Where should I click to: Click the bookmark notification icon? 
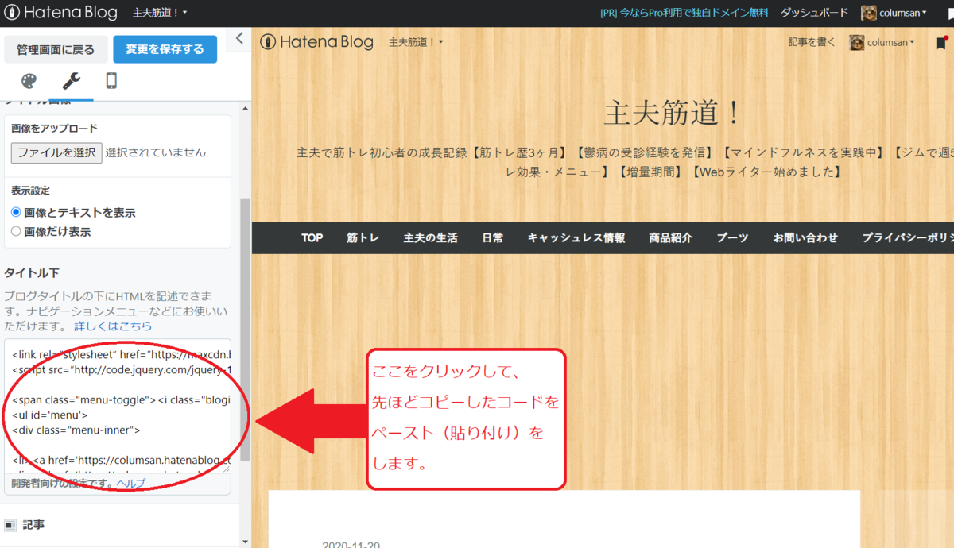point(941,43)
